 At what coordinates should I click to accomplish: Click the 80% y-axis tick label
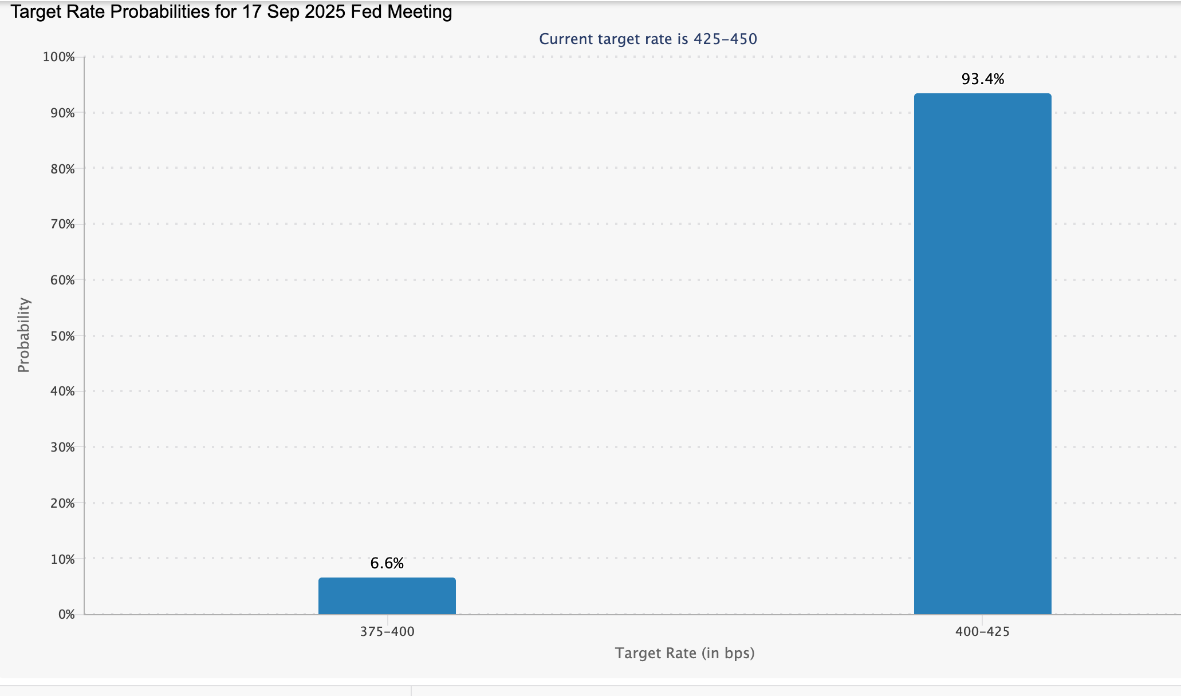(x=62, y=169)
